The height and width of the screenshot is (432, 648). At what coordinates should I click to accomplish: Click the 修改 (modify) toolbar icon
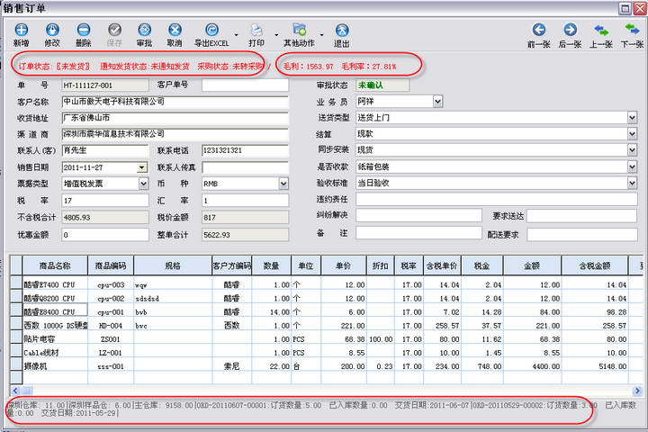click(x=52, y=30)
